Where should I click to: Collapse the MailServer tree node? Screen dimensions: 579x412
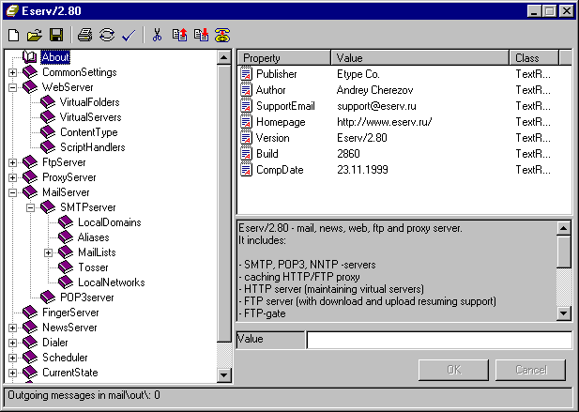(x=12, y=192)
